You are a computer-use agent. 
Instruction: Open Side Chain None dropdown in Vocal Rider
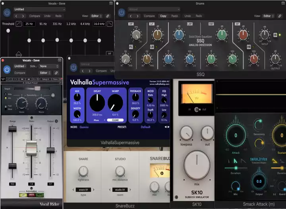49,66
